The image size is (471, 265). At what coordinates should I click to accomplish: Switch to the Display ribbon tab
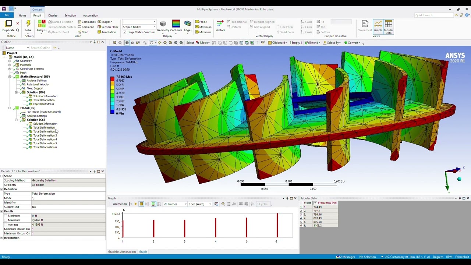tap(53, 15)
